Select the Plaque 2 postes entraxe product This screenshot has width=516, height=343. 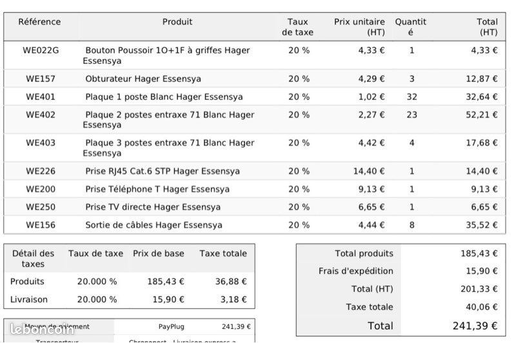(168, 120)
